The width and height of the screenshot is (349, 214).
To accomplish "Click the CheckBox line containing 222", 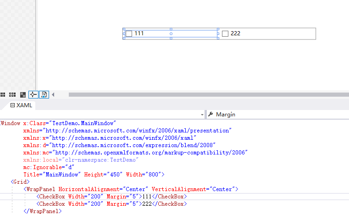I will (111, 204).
